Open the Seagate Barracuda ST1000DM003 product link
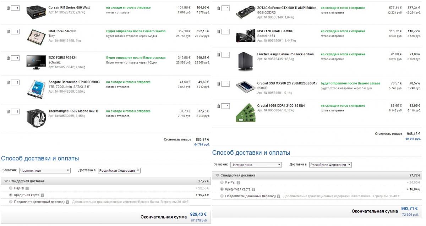Viewport: 426px width, 226px height. tap(74, 82)
